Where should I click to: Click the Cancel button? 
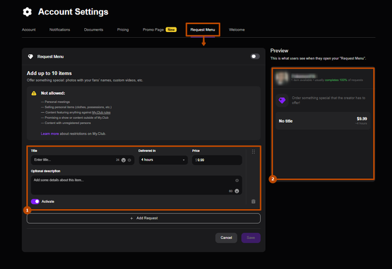[x=226, y=238]
